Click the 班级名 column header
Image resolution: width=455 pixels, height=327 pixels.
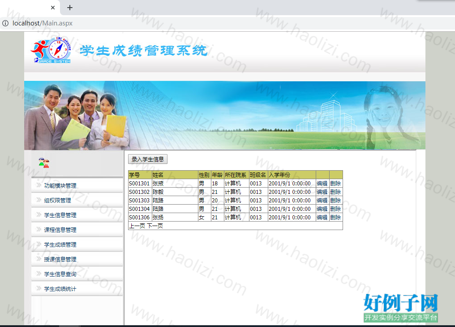(258, 175)
